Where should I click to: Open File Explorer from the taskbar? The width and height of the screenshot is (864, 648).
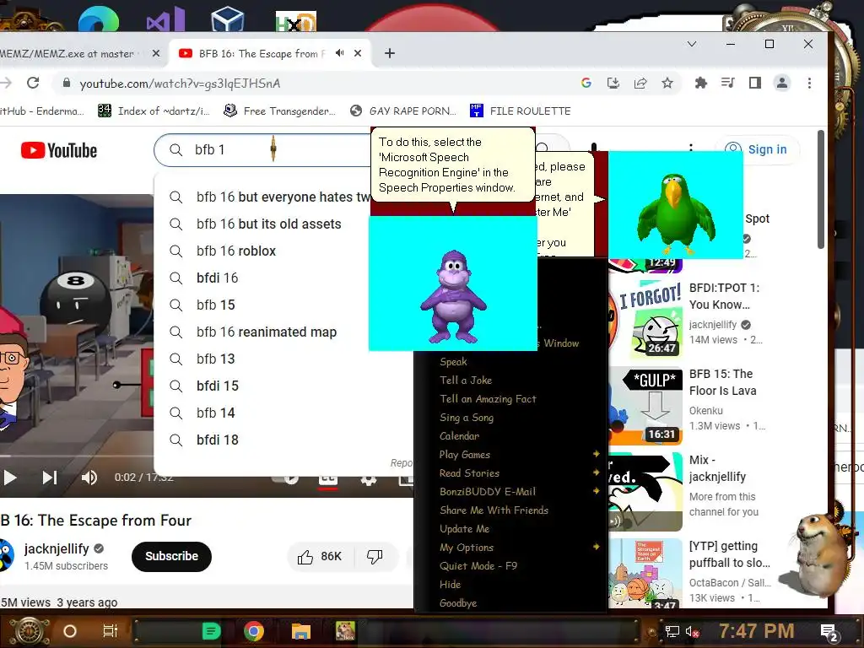click(301, 631)
